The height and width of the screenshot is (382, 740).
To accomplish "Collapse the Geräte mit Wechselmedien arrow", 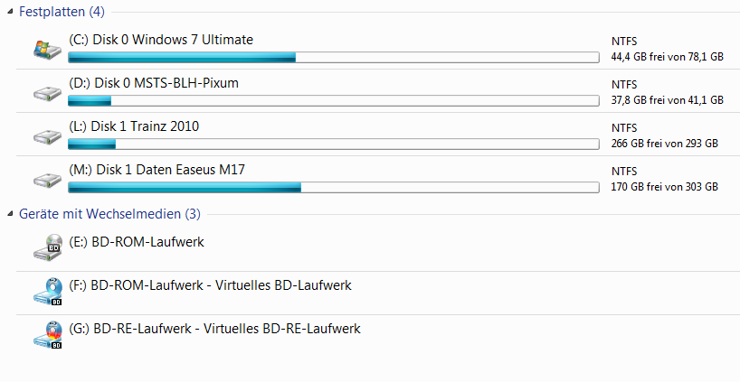I will 9,214.
